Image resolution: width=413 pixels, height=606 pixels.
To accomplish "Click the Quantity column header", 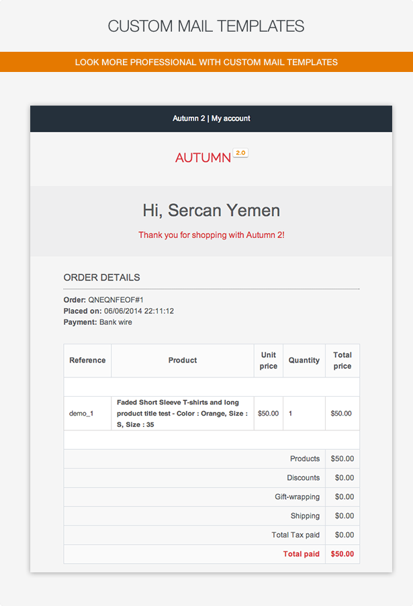I will click(304, 361).
